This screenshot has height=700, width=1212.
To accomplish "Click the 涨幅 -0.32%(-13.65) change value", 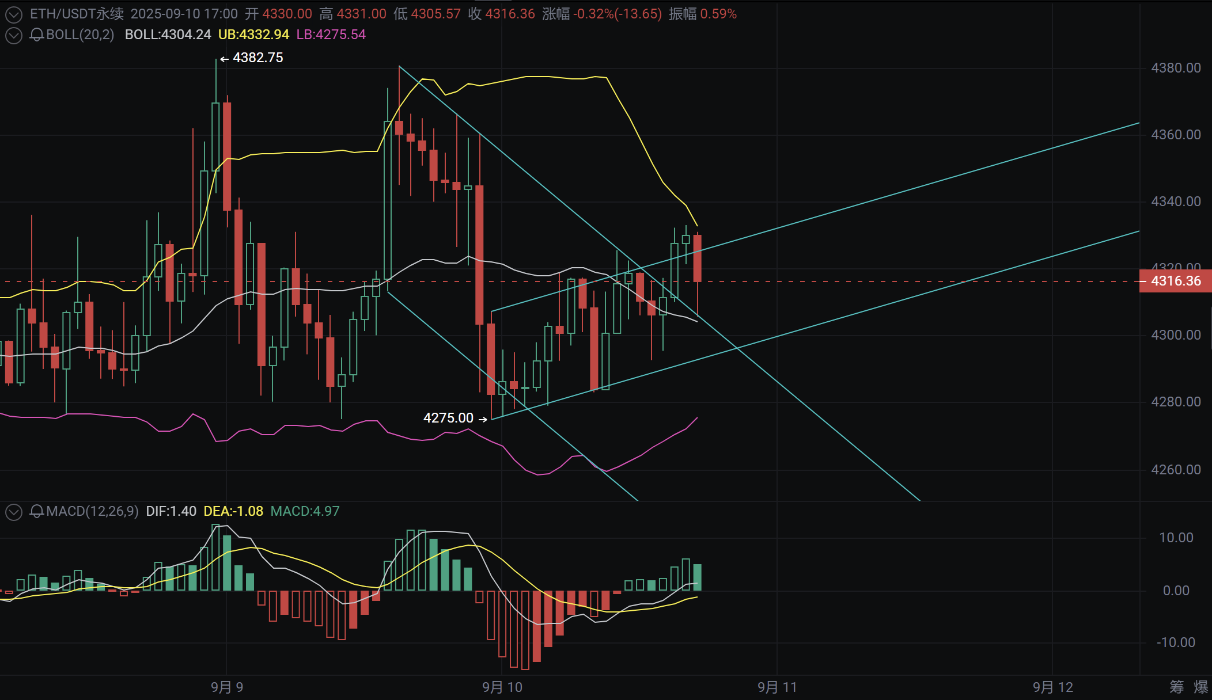I will [602, 14].
